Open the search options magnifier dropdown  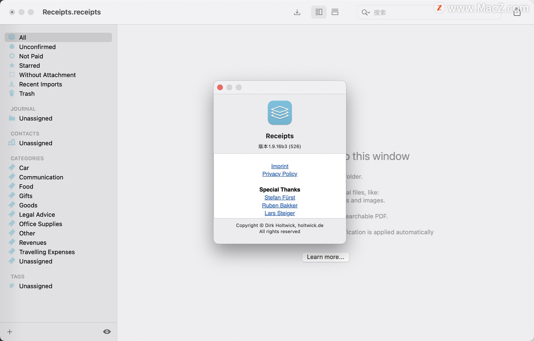click(366, 13)
